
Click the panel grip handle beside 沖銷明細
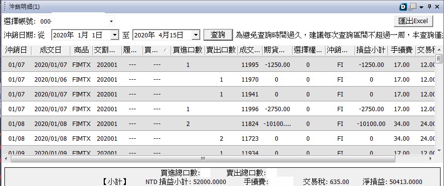point(5,6)
